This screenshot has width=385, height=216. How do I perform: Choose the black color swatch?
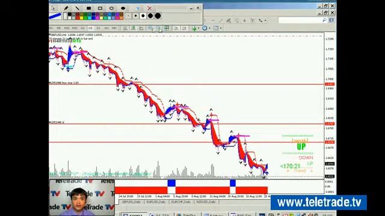(70, 14)
